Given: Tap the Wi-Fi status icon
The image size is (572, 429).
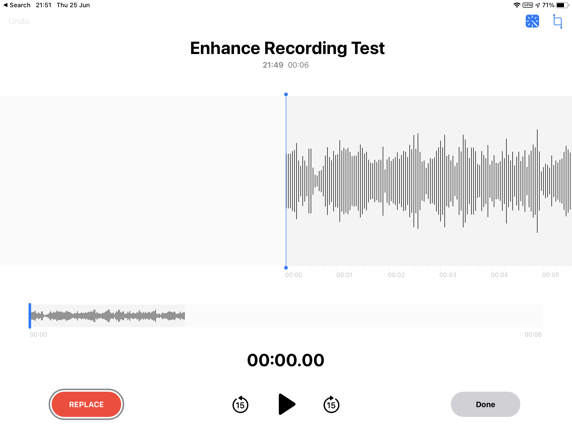Looking at the screenshot, I should [517, 5].
